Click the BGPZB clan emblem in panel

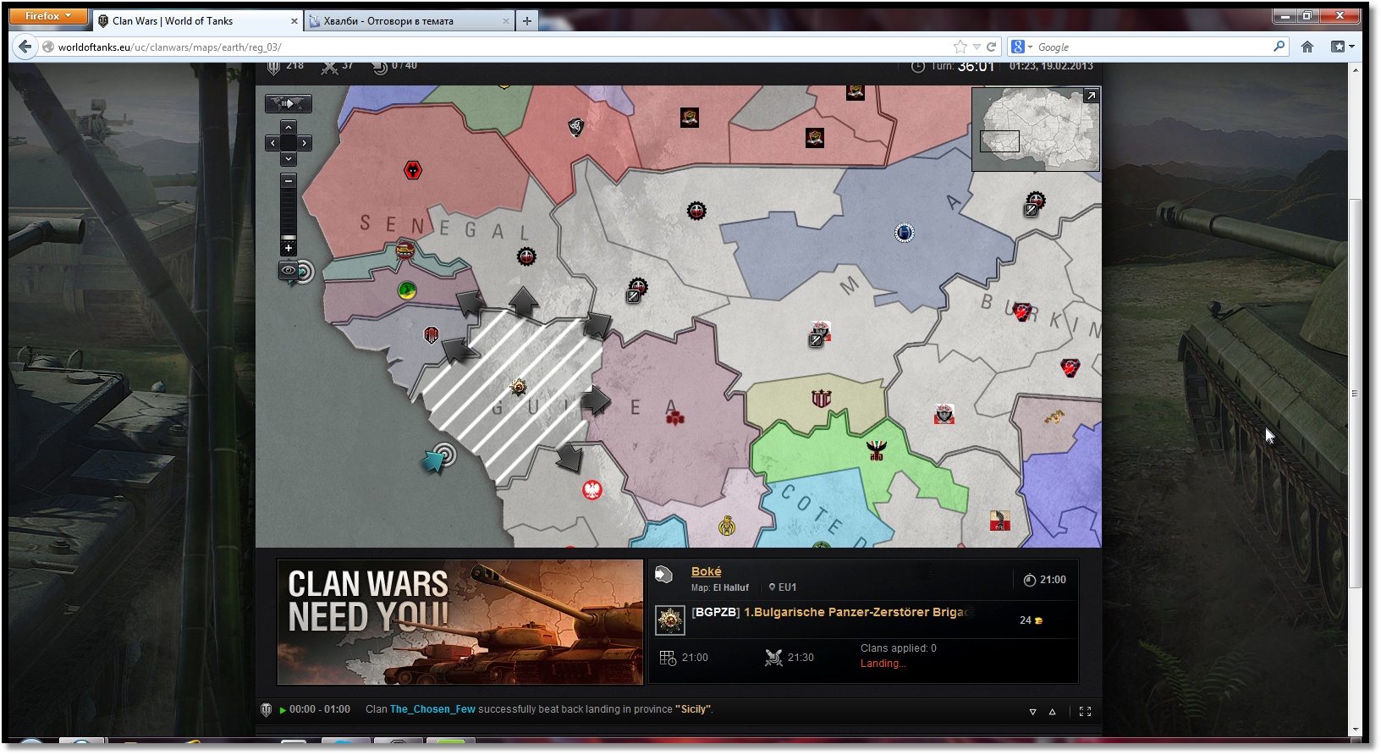669,620
